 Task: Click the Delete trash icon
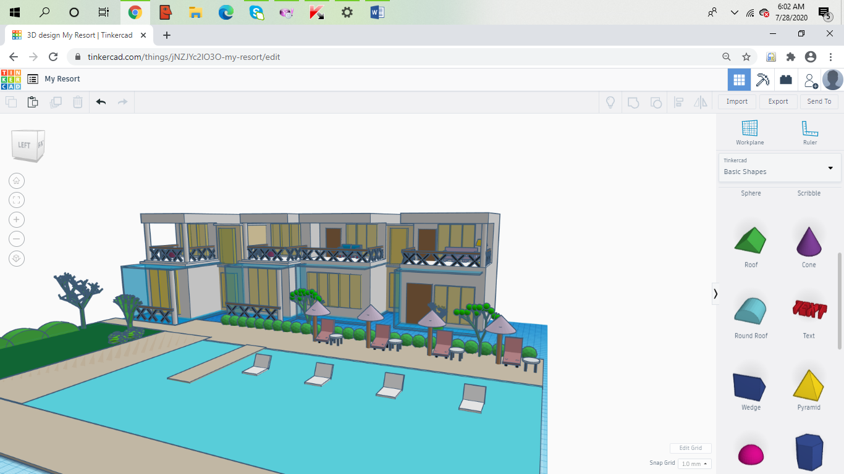pos(78,102)
